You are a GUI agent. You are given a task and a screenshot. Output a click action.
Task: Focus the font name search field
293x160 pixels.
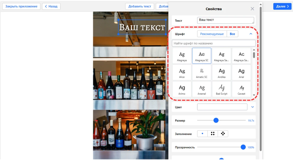(214, 43)
